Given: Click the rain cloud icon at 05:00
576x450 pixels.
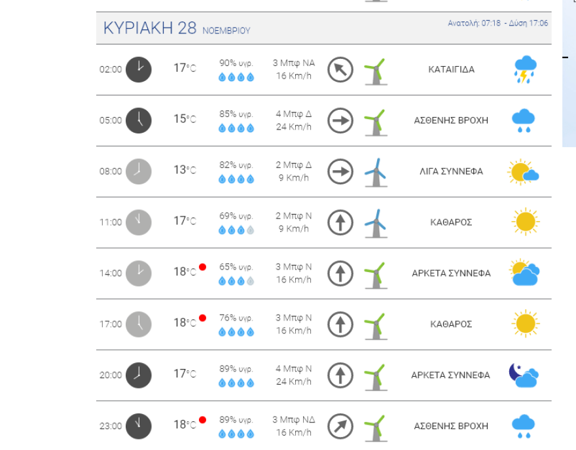Looking at the screenshot, I should point(523,121).
